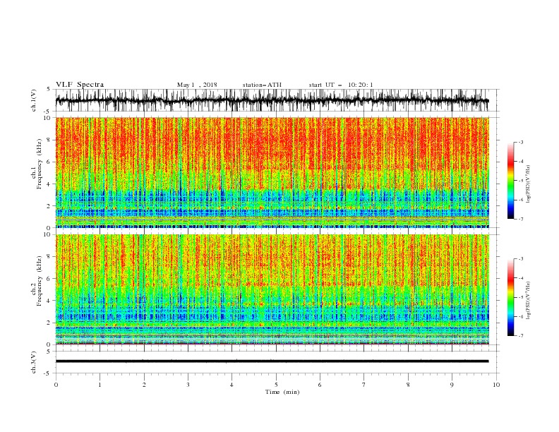
Task: Click the "-7" label on ch.2 color bar
Action: click(520, 336)
